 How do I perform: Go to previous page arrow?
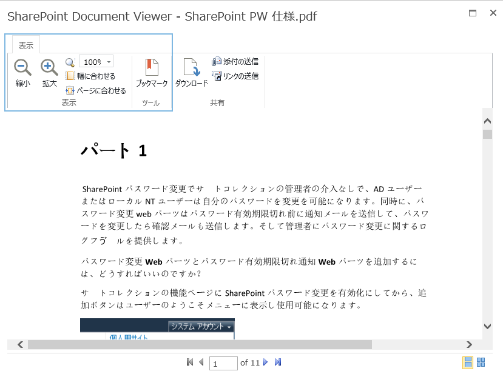tap(201, 362)
